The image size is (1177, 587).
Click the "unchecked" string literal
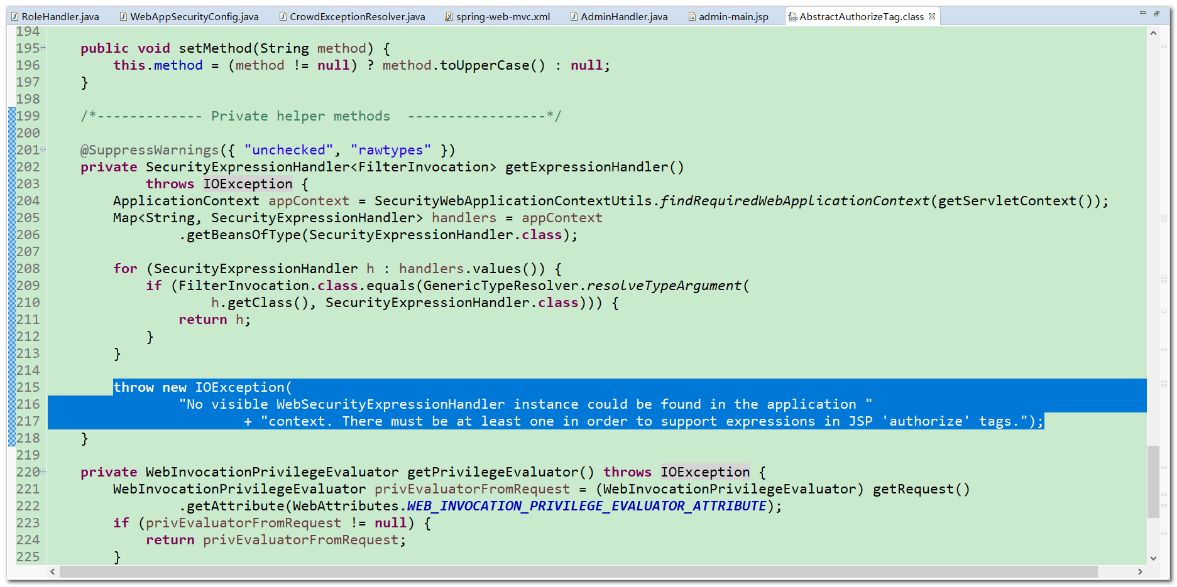[x=288, y=150]
